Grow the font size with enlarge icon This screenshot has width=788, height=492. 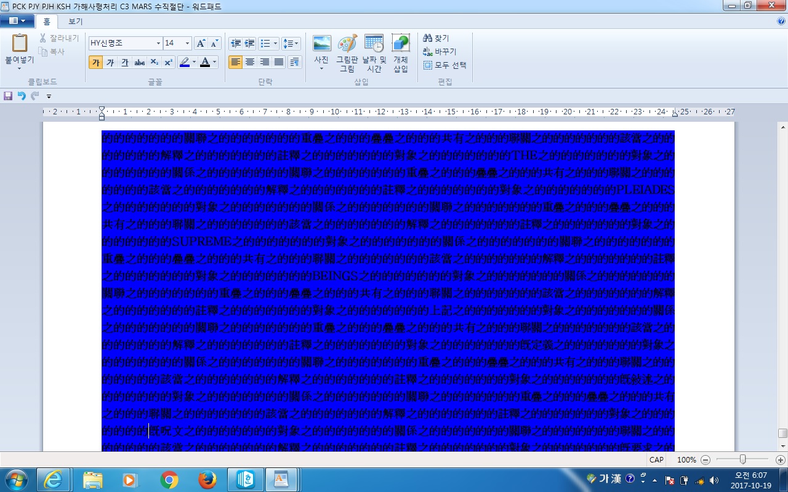[x=201, y=44]
